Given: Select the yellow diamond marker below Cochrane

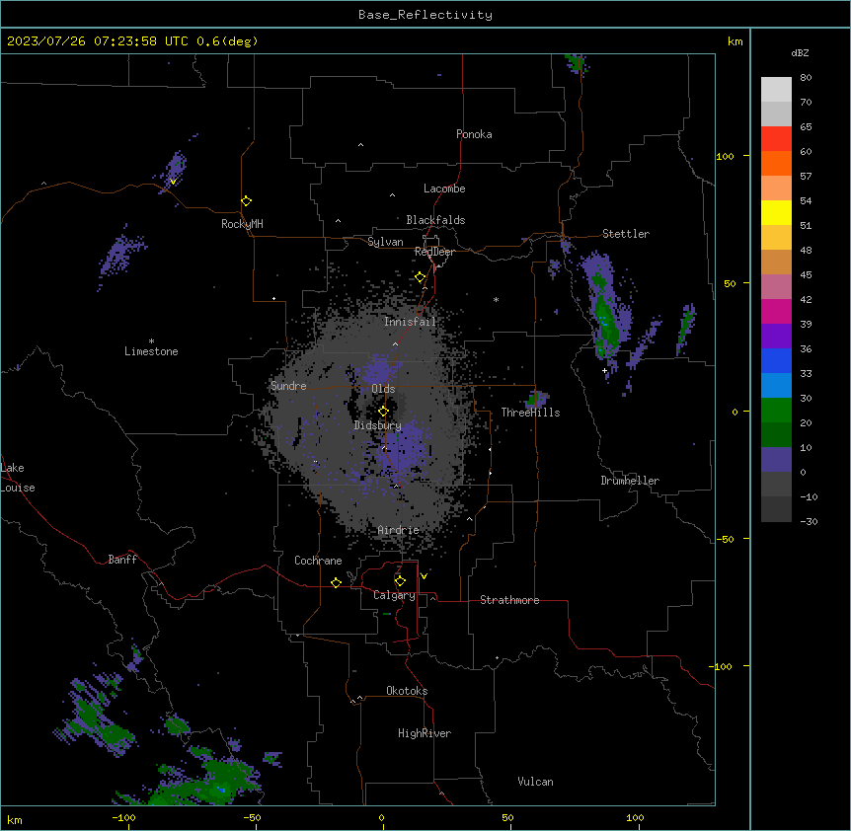Looking at the screenshot, I should click(x=336, y=582).
